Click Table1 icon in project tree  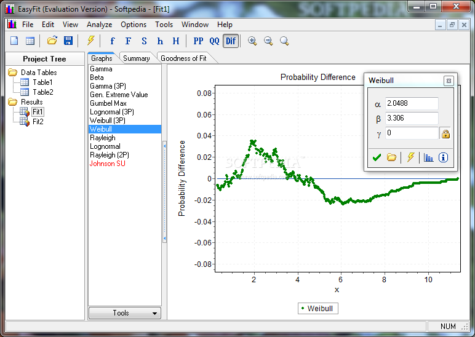coord(25,82)
